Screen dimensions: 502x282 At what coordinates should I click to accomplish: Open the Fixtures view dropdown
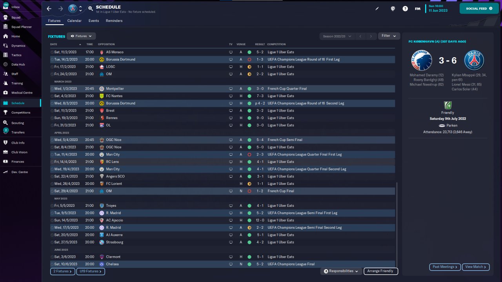point(82,36)
